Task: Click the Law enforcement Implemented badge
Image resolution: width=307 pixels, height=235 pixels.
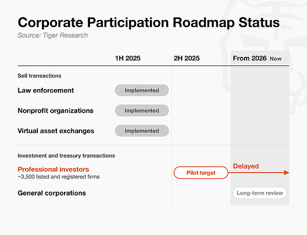Action: point(142,90)
